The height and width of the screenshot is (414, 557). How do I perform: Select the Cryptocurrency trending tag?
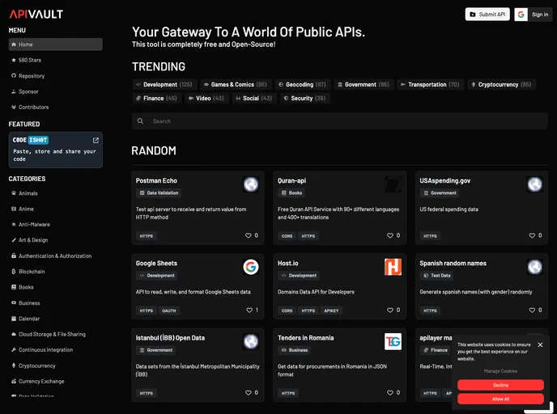point(501,84)
